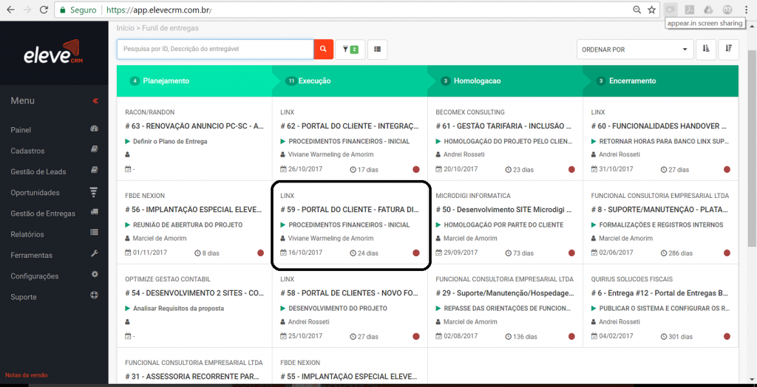Click red status dot on card #62
The image size is (757, 387).
tap(416, 169)
